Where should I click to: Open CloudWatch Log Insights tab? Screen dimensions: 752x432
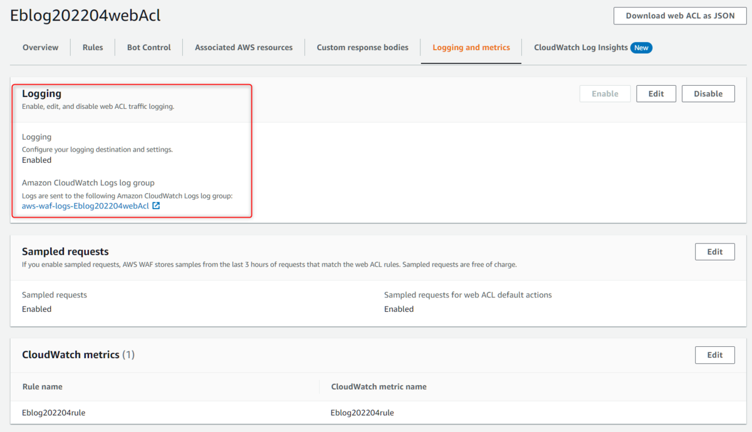pyautogui.click(x=581, y=47)
